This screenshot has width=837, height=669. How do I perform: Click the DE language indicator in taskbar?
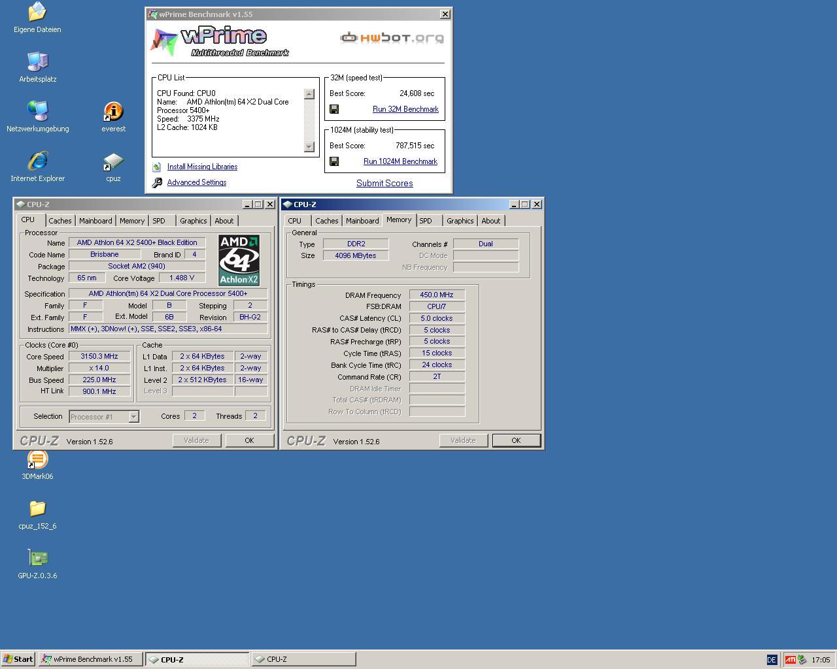click(x=772, y=660)
